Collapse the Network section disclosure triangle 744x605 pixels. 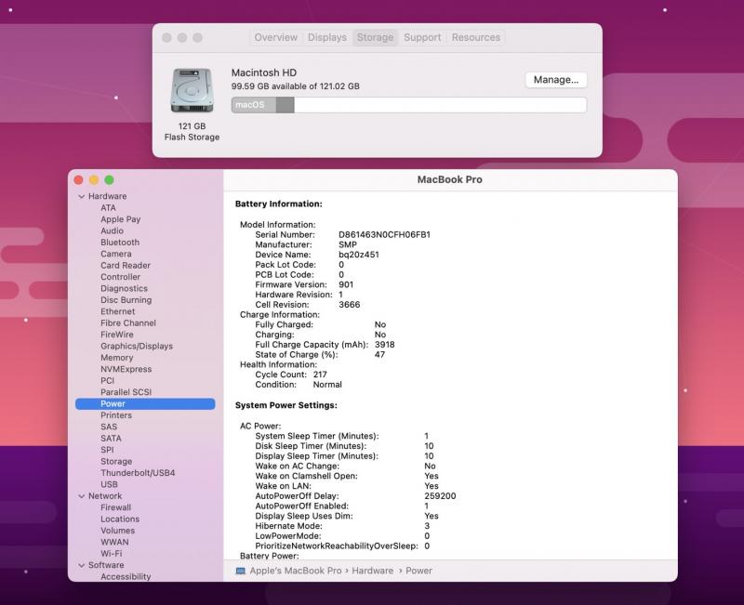pyautogui.click(x=81, y=496)
